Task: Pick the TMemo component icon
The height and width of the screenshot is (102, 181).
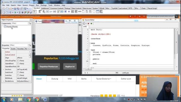Action: click(58, 12)
